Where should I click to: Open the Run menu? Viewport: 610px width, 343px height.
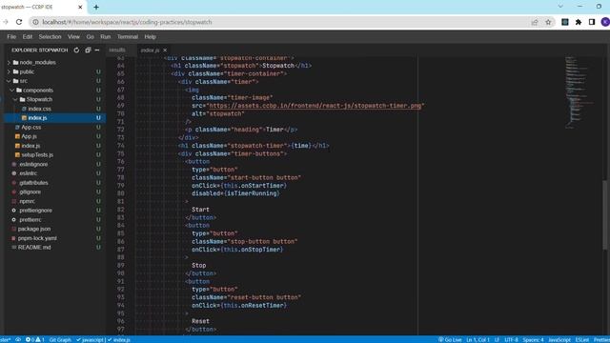105,36
